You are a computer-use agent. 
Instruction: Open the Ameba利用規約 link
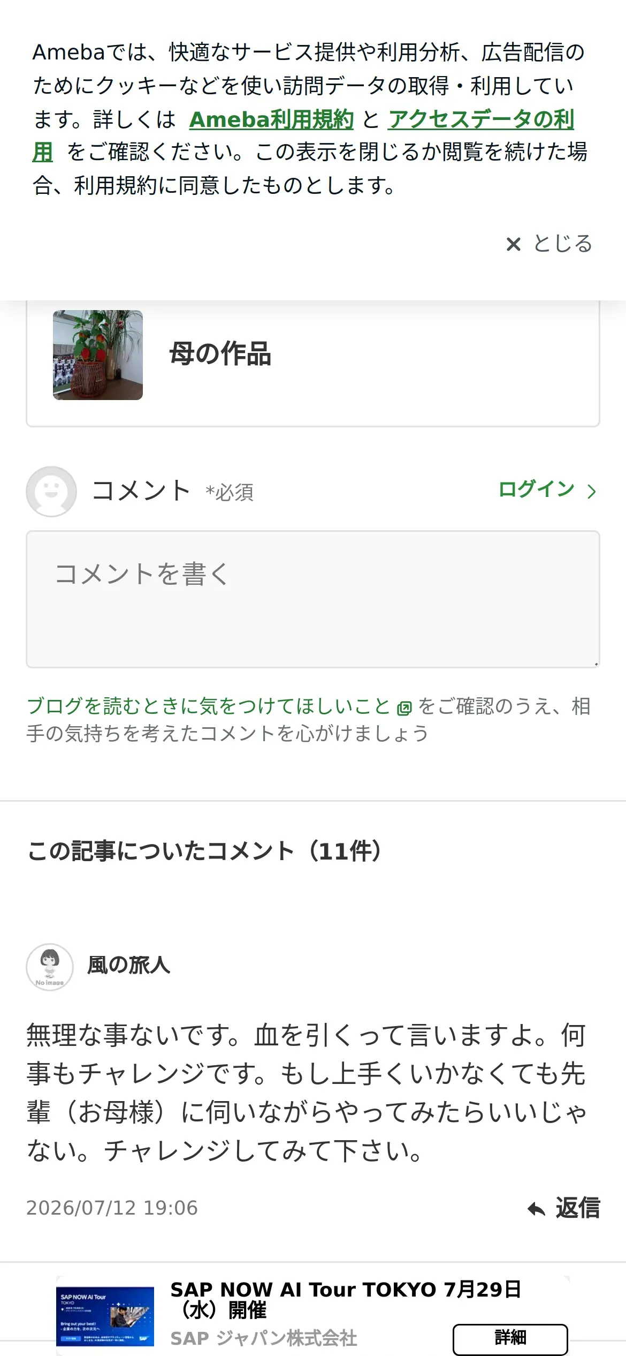click(x=271, y=119)
